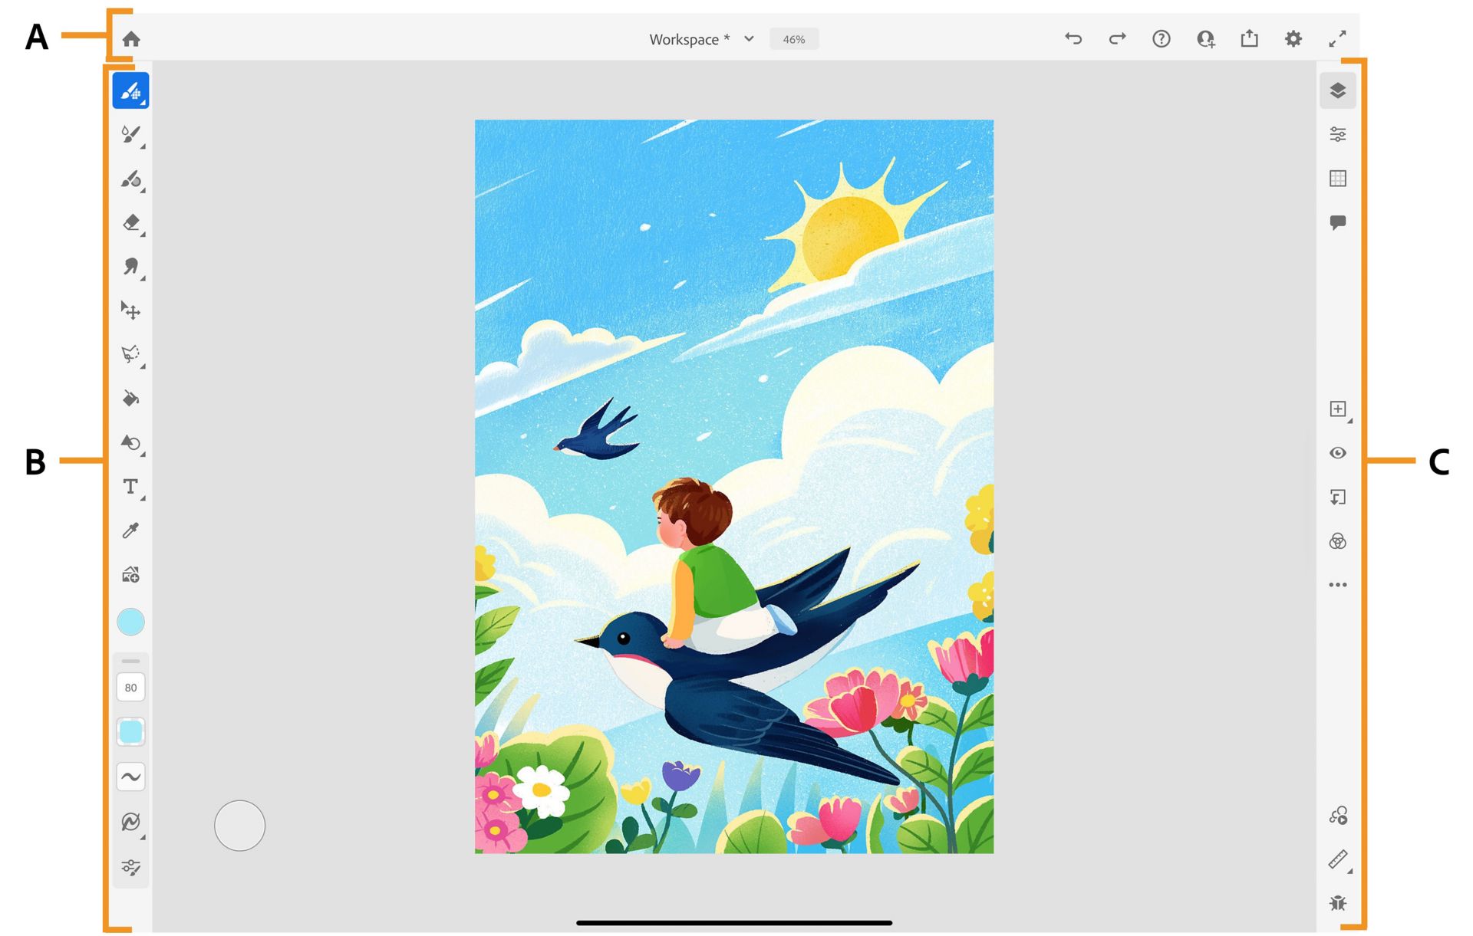The width and height of the screenshot is (1473, 936).
Task: Activate the Smudge tool
Action: pyautogui.click(x=130, y=267)
